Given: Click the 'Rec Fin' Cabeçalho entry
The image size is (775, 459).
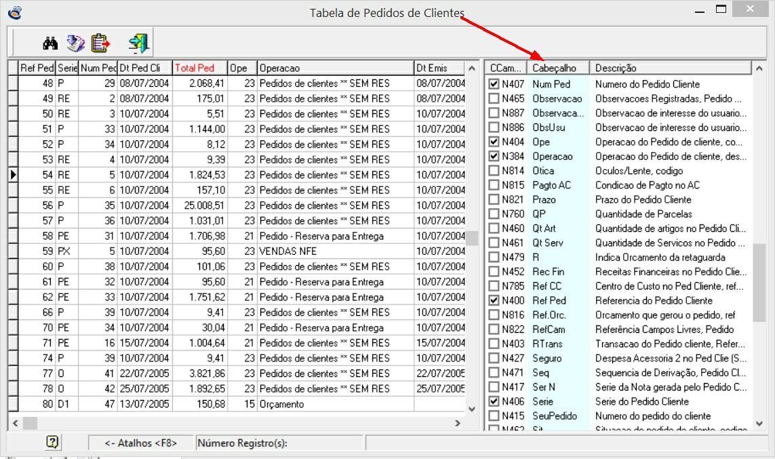Looking at the screenshot, I should coord(548,272).
